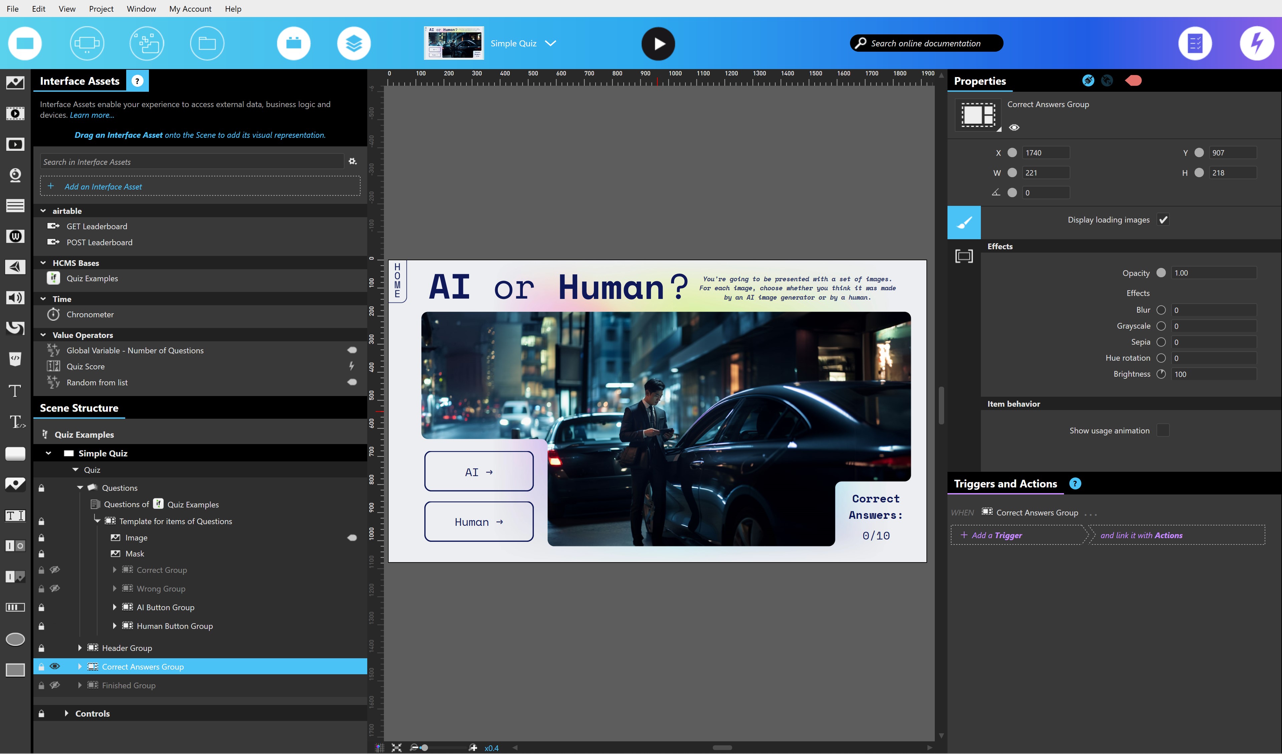Open the My Account menu

pos(190,9)
